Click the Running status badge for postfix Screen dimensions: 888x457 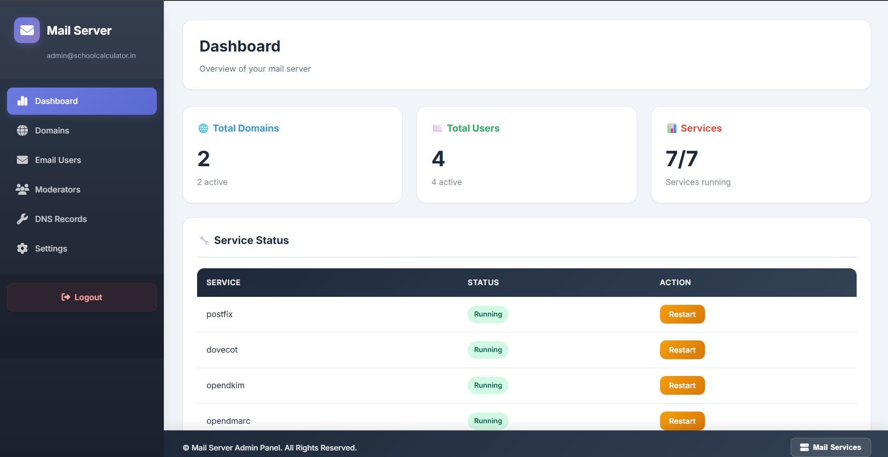click(488, 314)
